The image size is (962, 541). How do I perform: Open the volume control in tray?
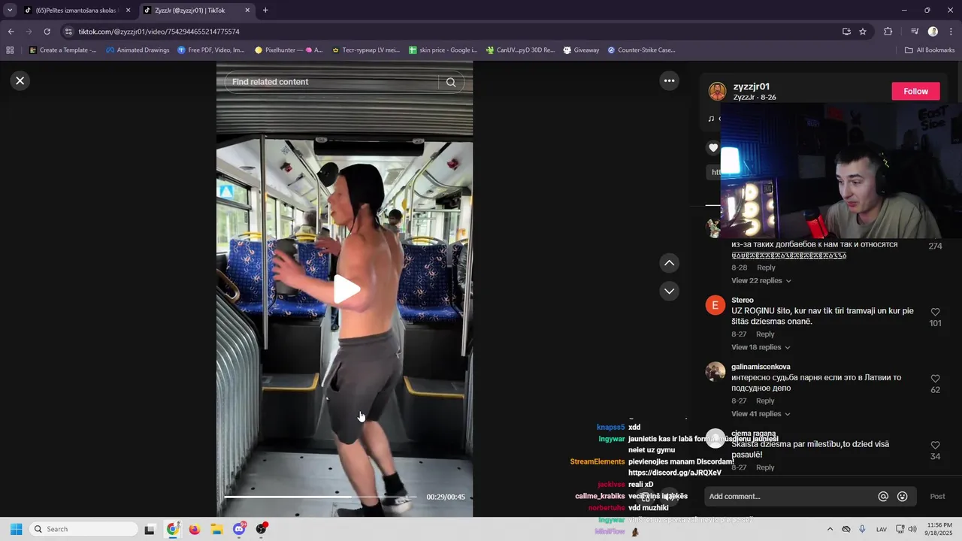[912, 529]
